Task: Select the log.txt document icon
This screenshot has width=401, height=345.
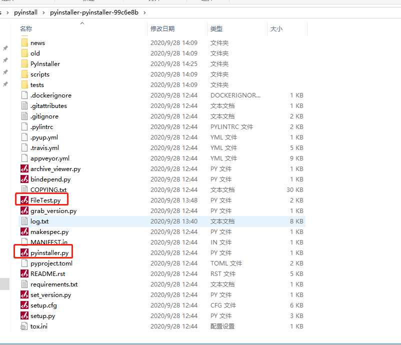Action: pos(24,221)
